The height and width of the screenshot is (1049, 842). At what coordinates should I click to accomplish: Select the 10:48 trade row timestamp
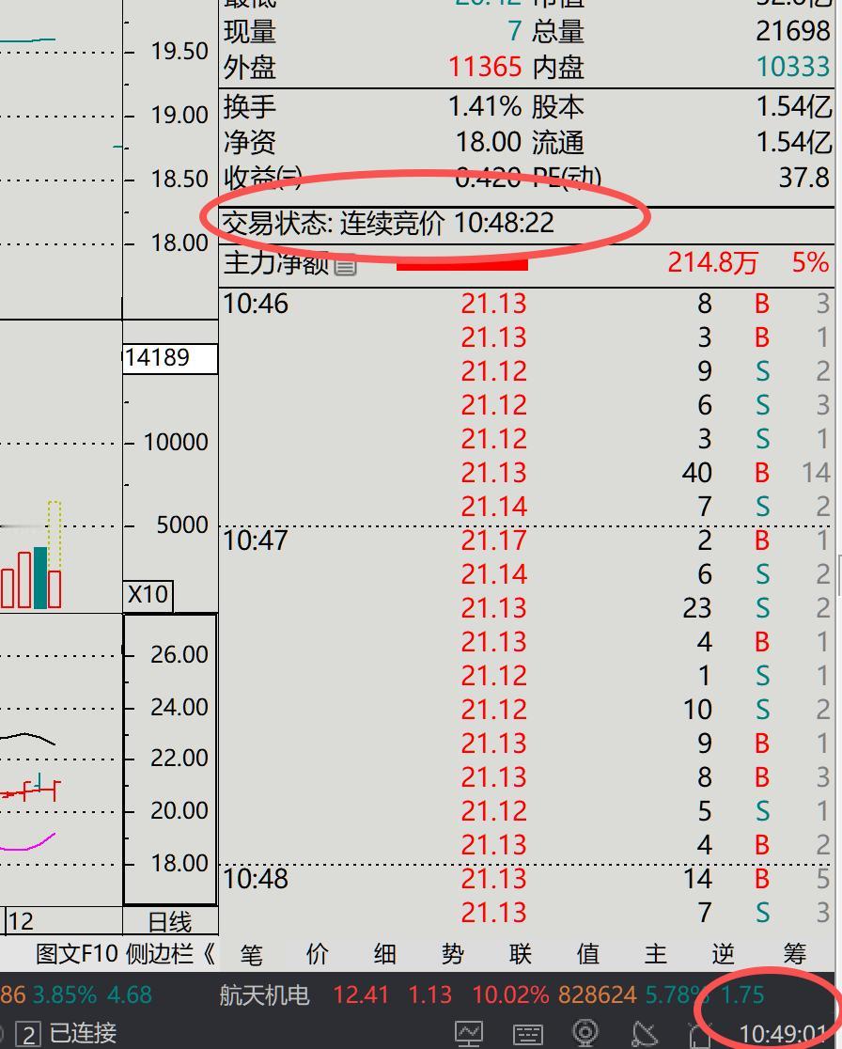click(256, 879)
